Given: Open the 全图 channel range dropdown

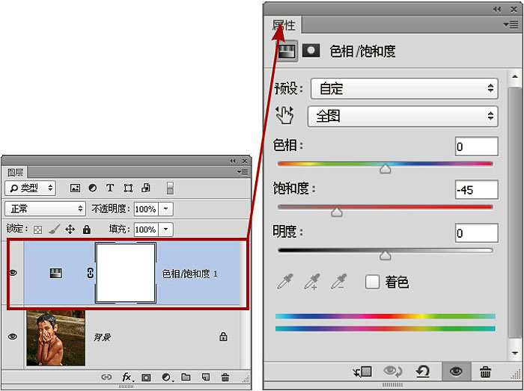Looking at the screenshot, I should 403,116.
